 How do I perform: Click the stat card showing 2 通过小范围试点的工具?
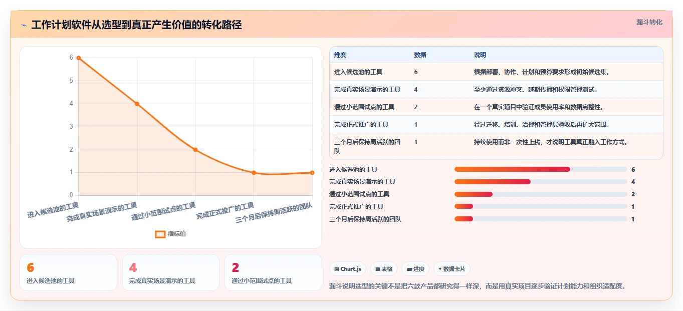click(273, 272)
